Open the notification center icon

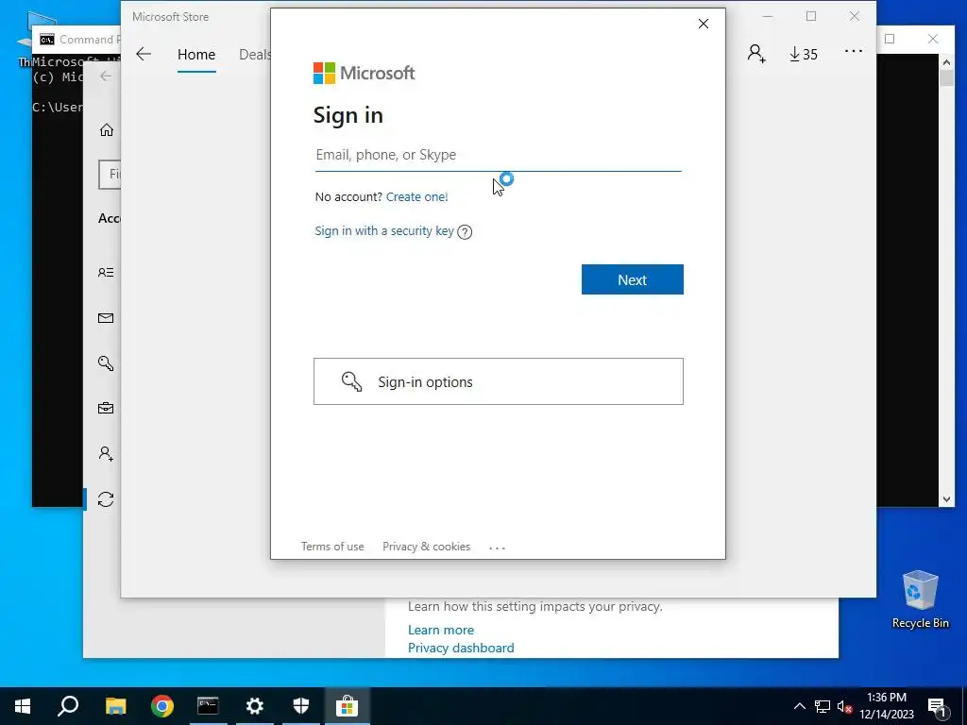(x=937, y=706)
